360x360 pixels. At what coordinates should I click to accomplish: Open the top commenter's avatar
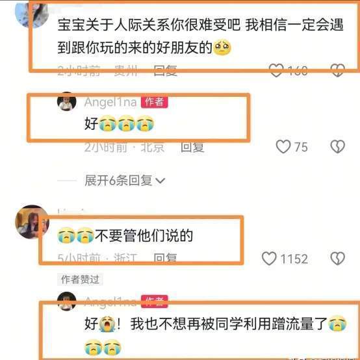coord(32,13)
